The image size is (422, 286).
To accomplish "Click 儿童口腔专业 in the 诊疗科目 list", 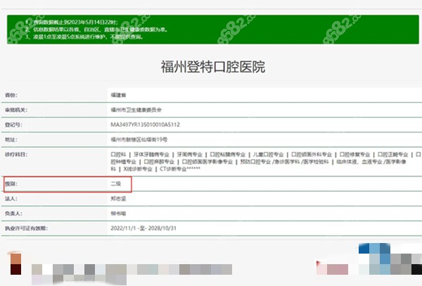I will pos(269,154).
